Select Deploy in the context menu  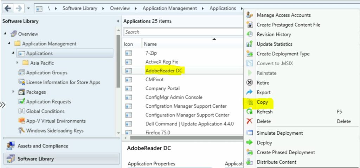click(264, 142)
